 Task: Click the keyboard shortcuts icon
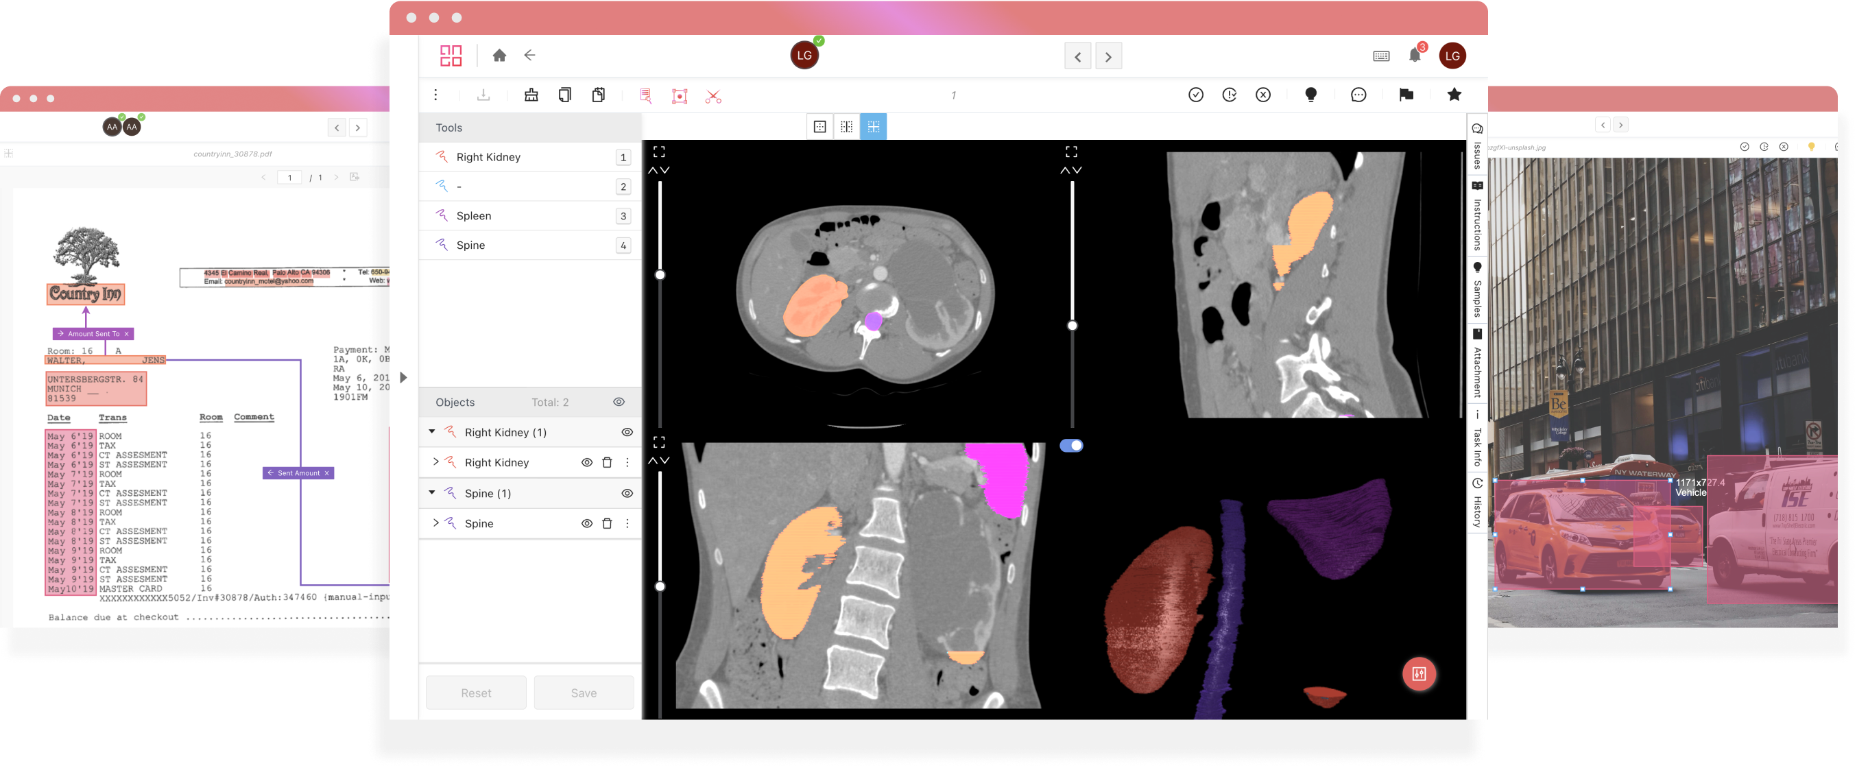(1380, 56)
